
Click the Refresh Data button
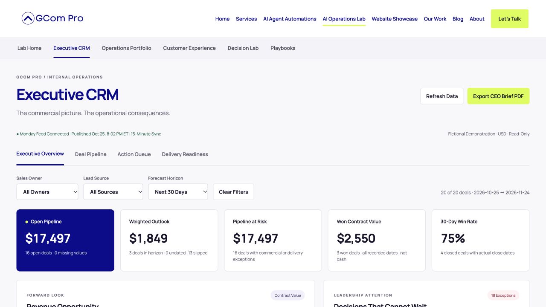click(x=442, y=96)
